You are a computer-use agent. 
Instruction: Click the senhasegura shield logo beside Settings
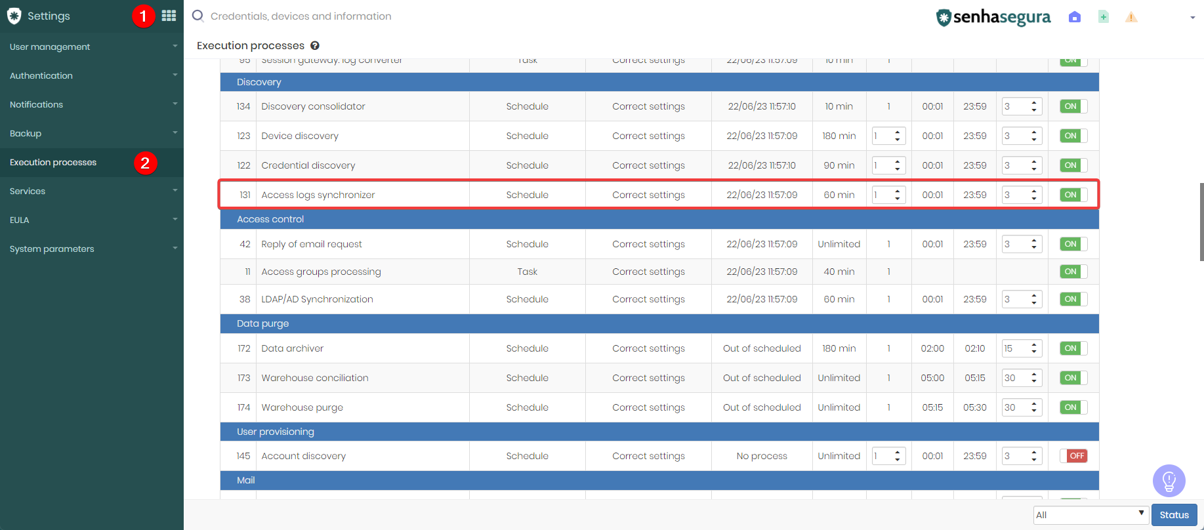click(x=14, y=16)
